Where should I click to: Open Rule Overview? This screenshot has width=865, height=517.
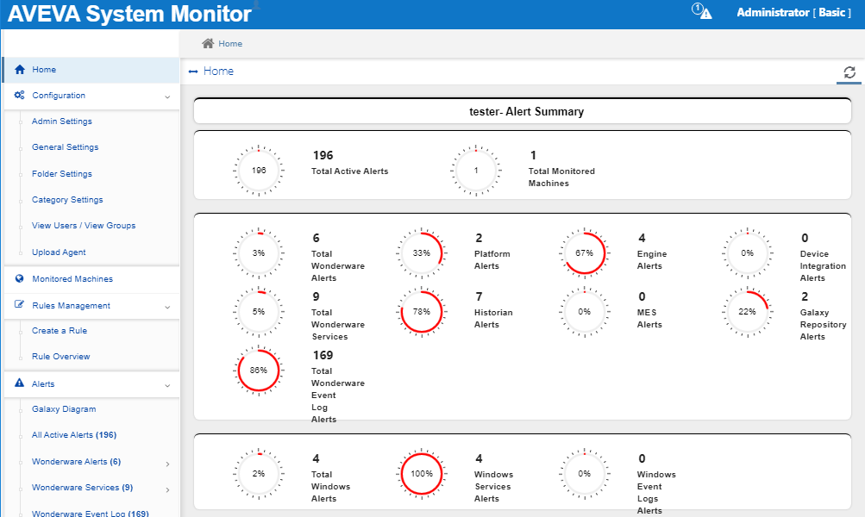coord(60,357)
